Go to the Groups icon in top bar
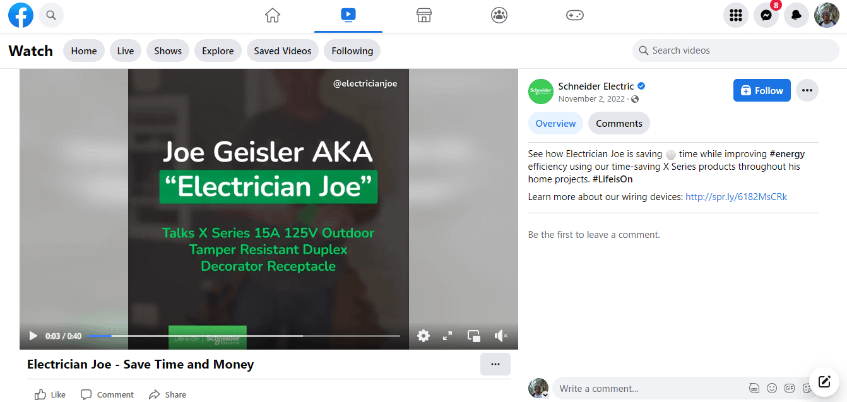Screen dimensions: 847x402 point(499,15)
